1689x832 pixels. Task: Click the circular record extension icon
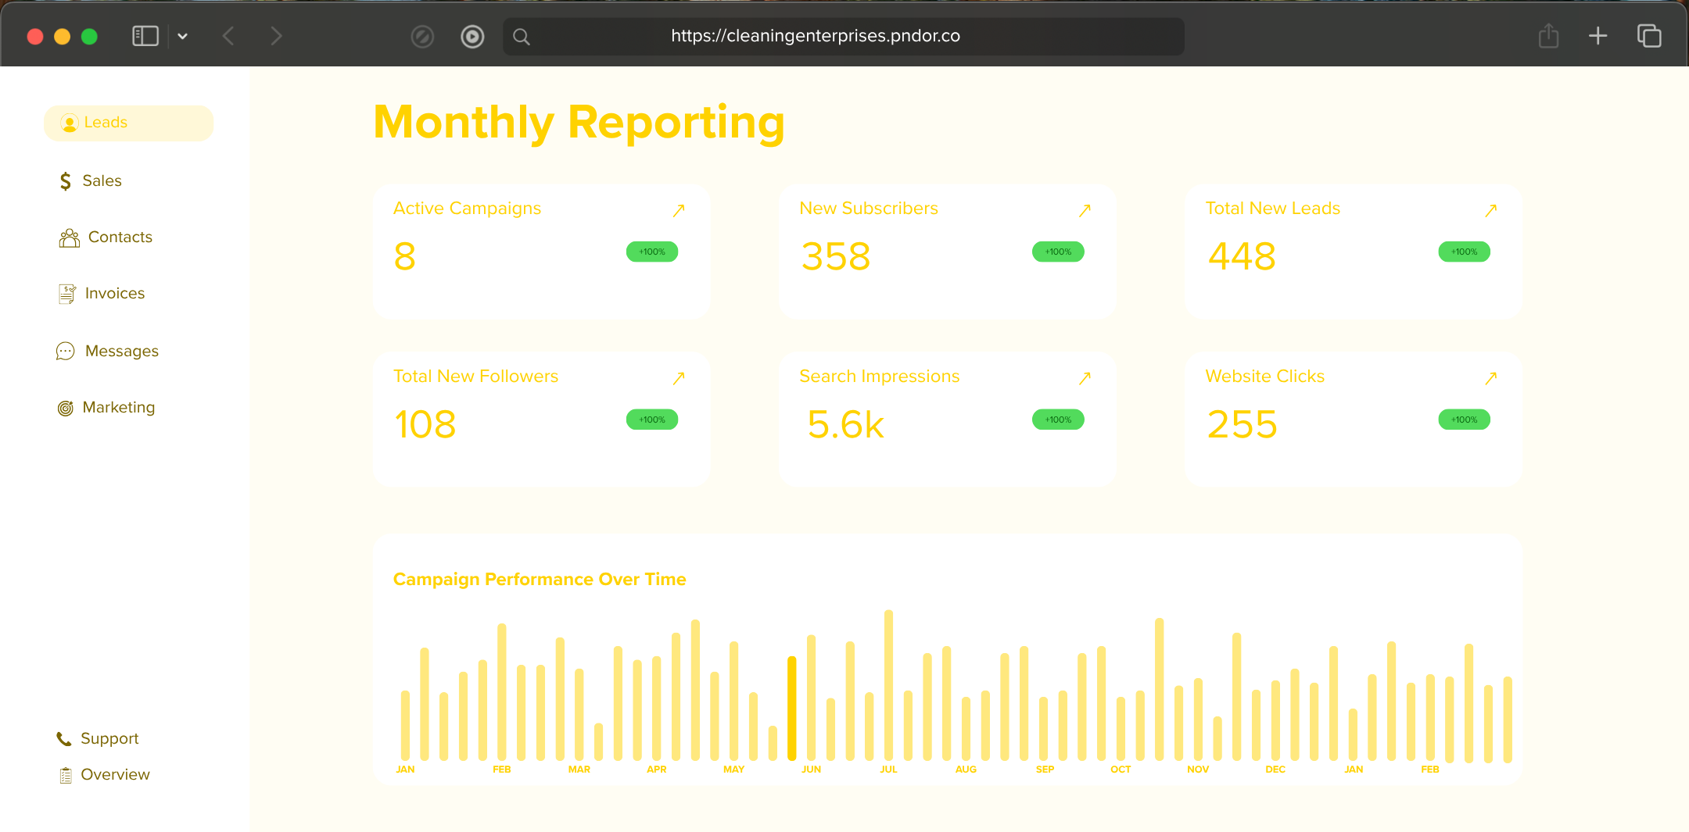pyautogui.click(x=472, y=37)
